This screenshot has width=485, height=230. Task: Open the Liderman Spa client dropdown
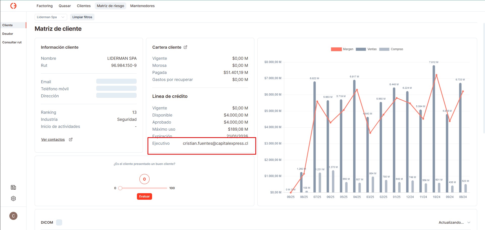pos(51,17)
